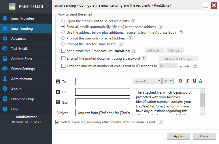Click help icon for delete every file option

(x=161, y=122)
